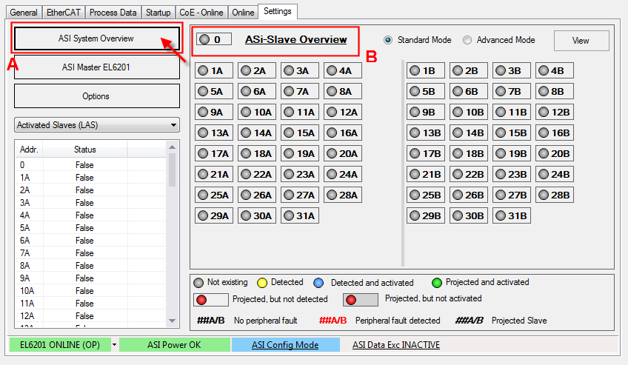Viewport: 628px width, 365px height.
Task: Click EL6201 ONLINE (OP) status field
Action: pyautogui.click(x=60, y=344)
